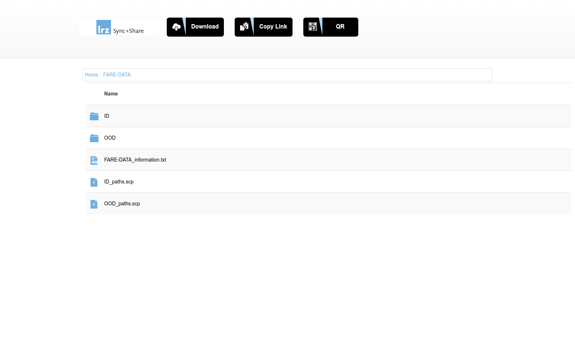
Task: Open OOD_paths.scp
Action: [122, 204]
